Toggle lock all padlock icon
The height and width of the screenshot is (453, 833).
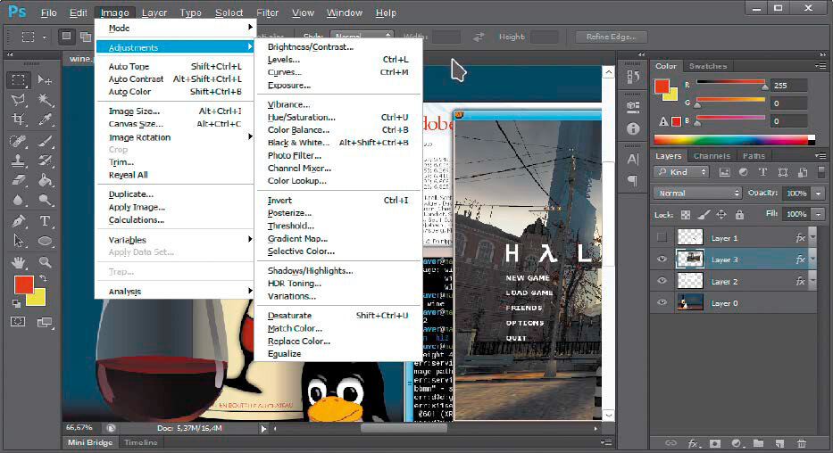pyautogui.click(x=739, y=215)
